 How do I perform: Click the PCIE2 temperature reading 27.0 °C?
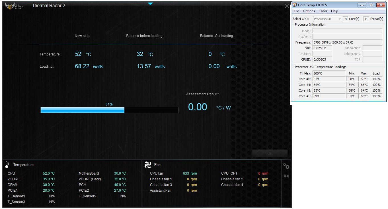click(x=120, y=191)
